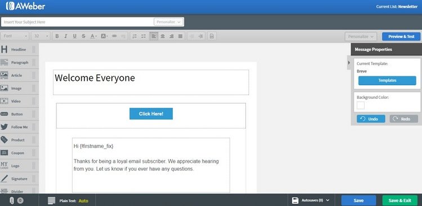This screenshot has width=422, height=206.
Task: Click the attachment count badge
Action: coord(20,200)
